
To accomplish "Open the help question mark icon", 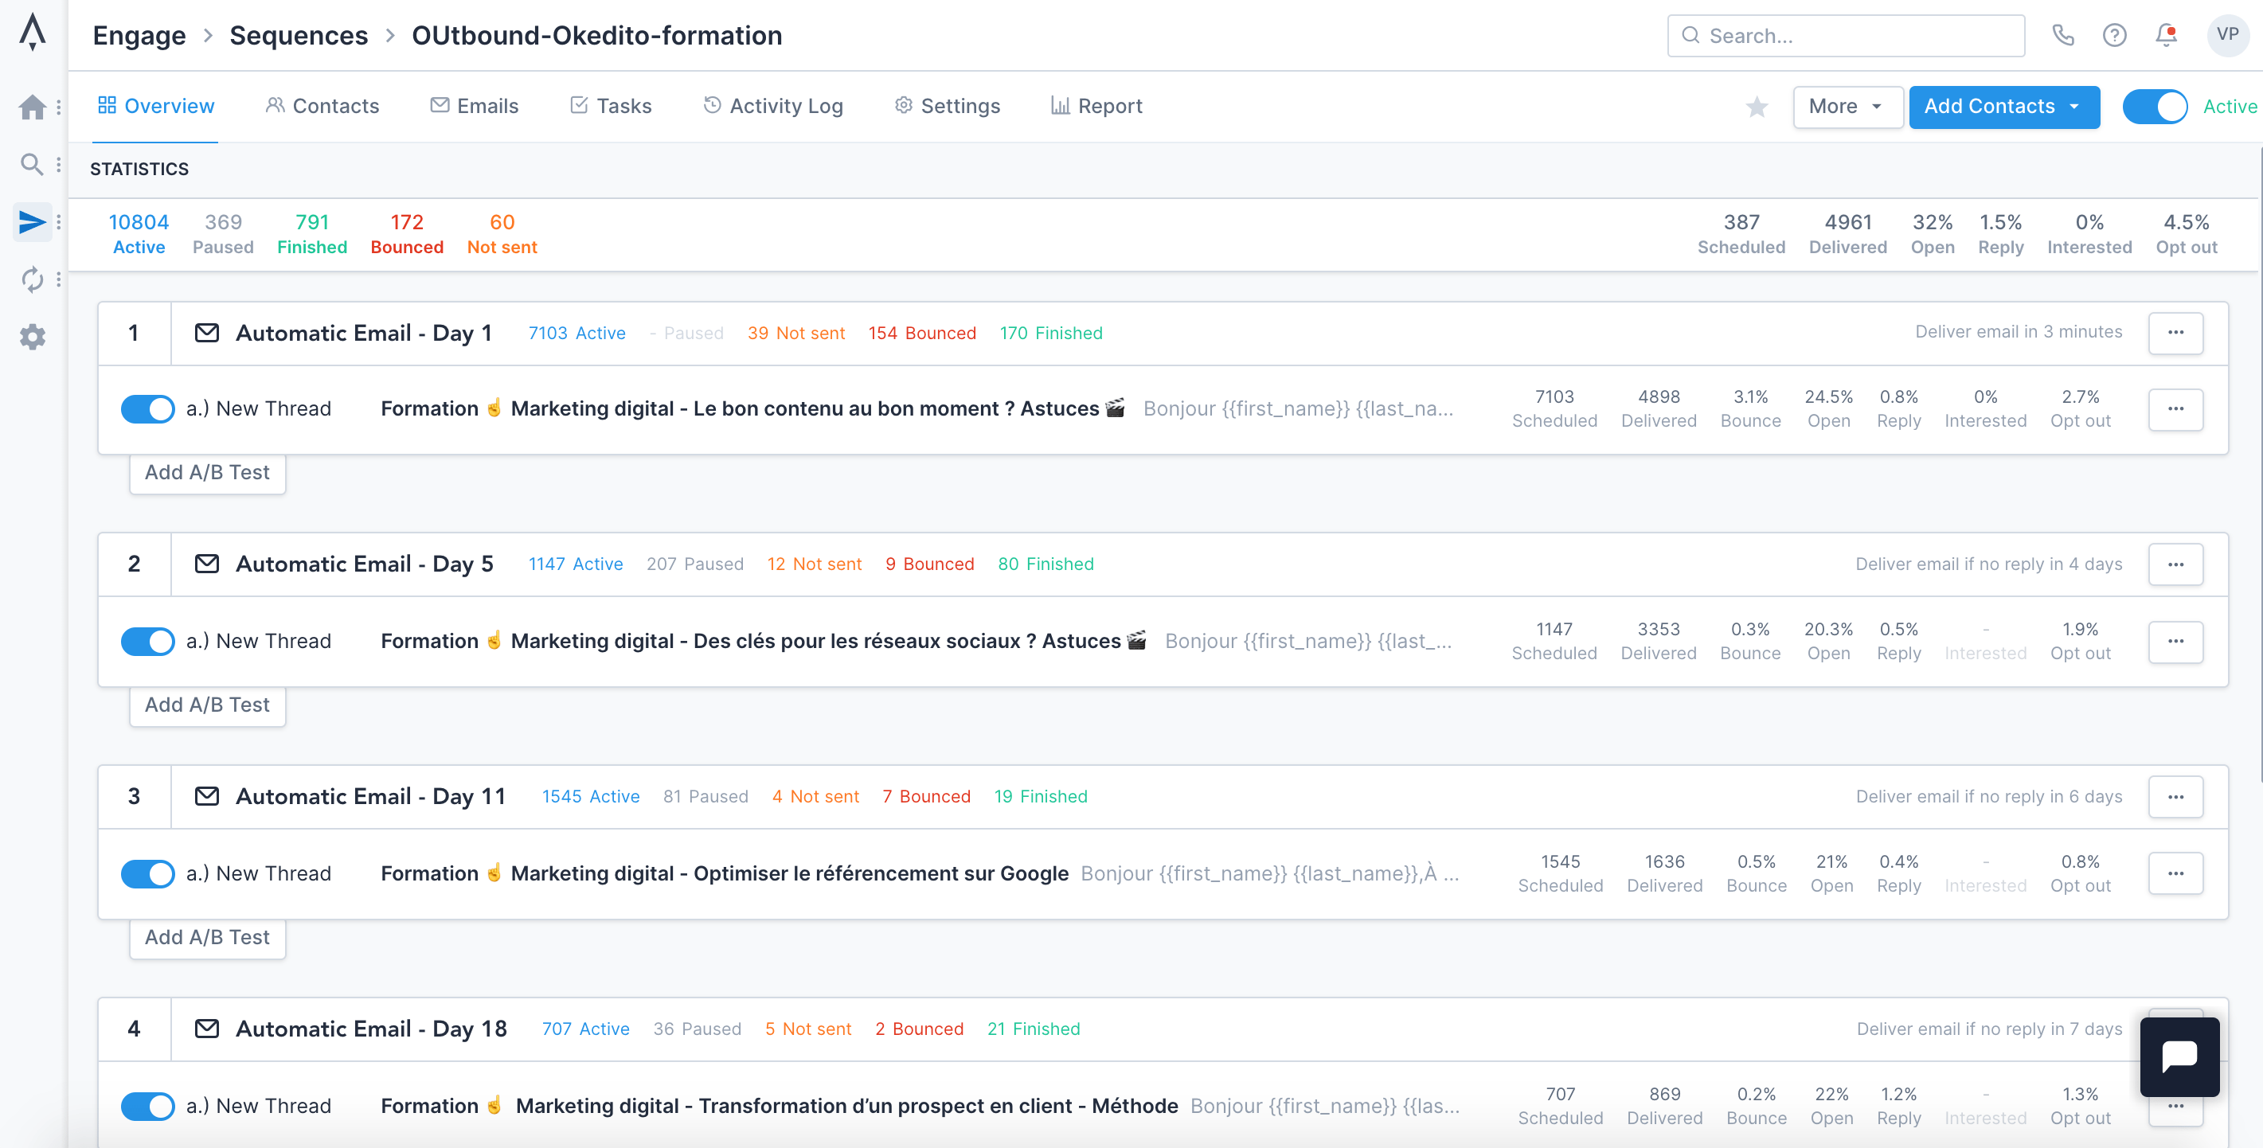I will tap(2113, 35).
